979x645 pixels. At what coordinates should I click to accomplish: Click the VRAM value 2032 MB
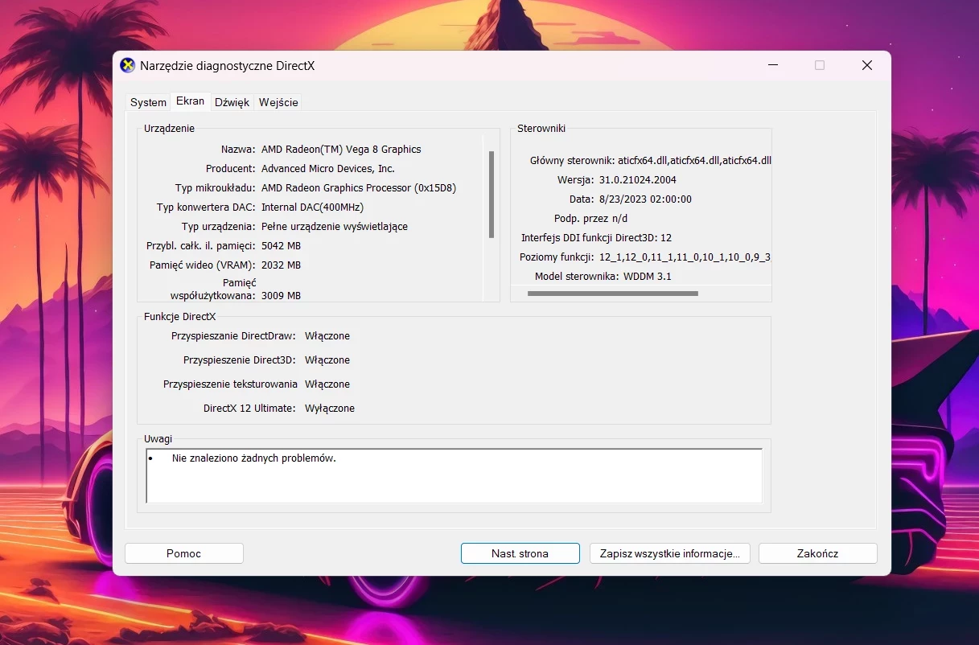pos(281,265)
